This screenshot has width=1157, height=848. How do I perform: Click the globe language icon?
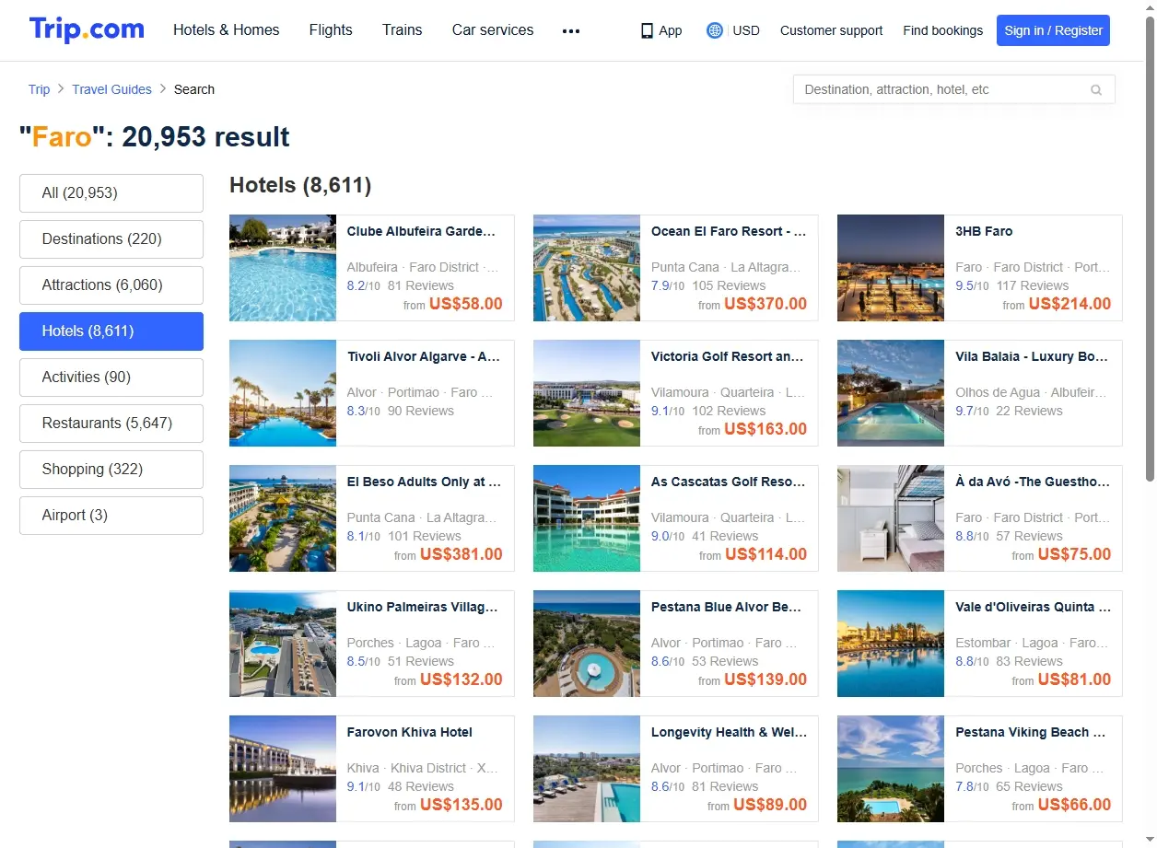pyautogui.click(x=715, y=30)
